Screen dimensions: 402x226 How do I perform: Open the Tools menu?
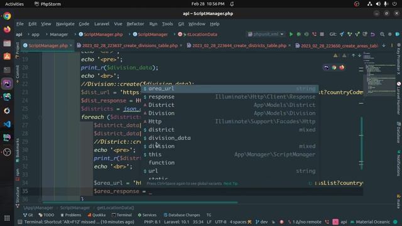pos(167,24)
